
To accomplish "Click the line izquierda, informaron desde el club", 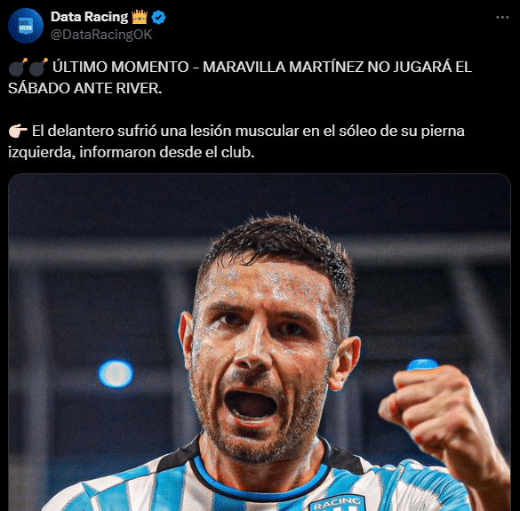I will pyautogui.click(x=132, y=152).
